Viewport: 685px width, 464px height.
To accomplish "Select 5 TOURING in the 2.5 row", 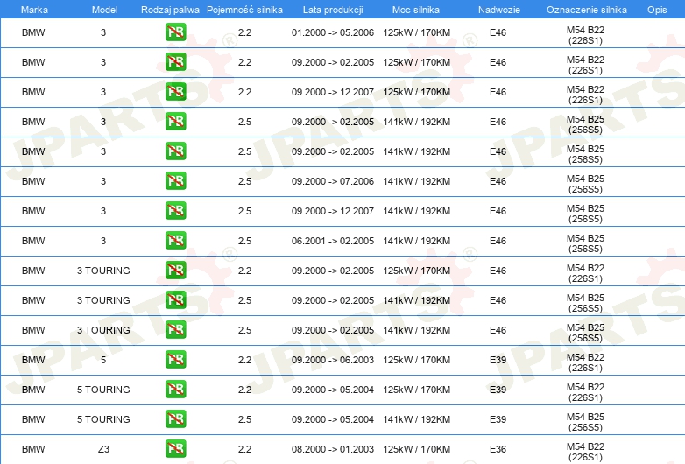I will (103, 419).
